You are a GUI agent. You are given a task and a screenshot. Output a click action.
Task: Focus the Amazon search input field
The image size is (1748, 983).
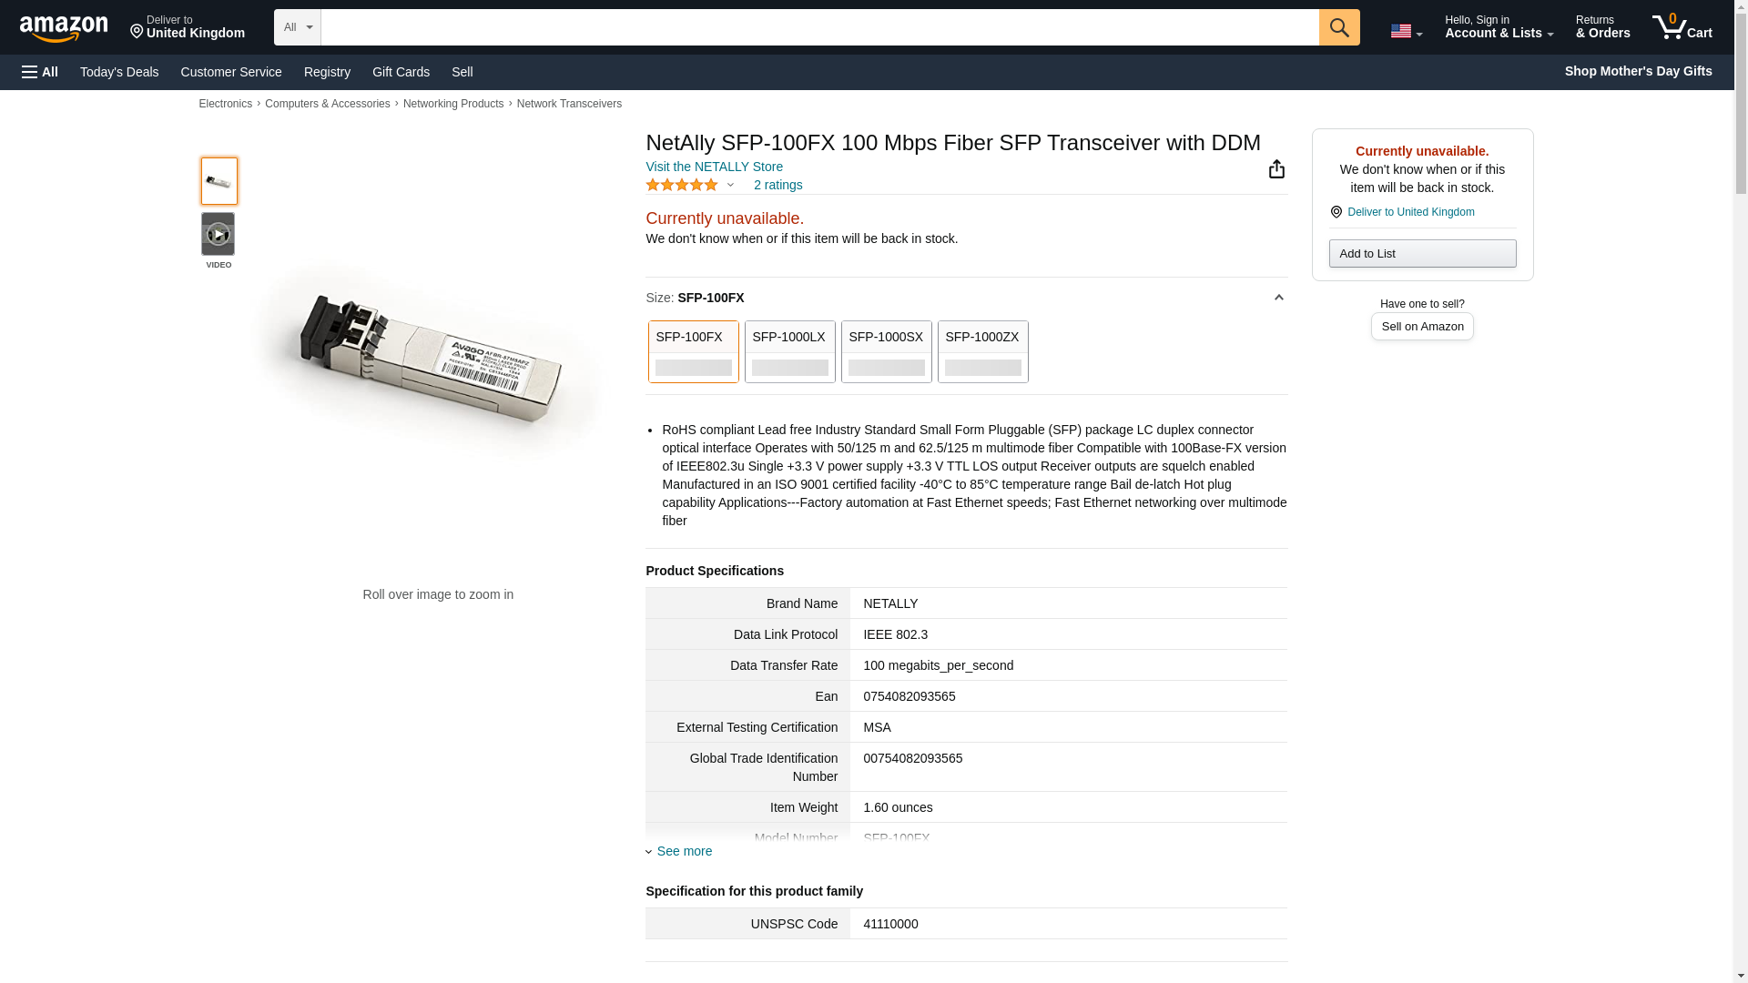(x=819, y=27)
